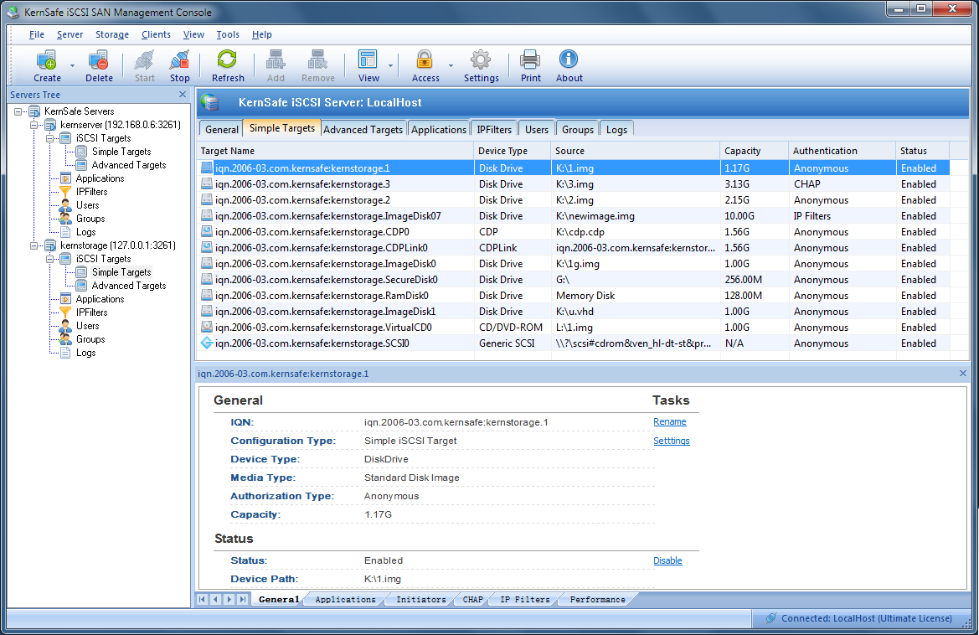Image resolution: width=979 pixels, height=635 pixels.
Task: Click the kernstorage.CDPLink0 row icon
Action: 207,247
